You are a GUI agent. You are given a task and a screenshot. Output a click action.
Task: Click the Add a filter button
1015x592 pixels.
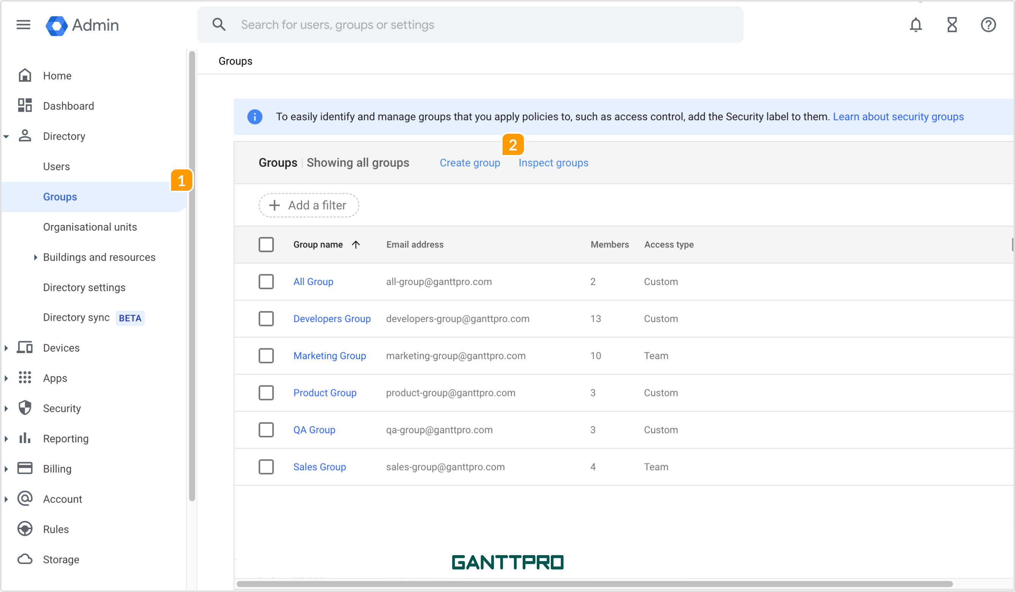(x=309, y=206)
